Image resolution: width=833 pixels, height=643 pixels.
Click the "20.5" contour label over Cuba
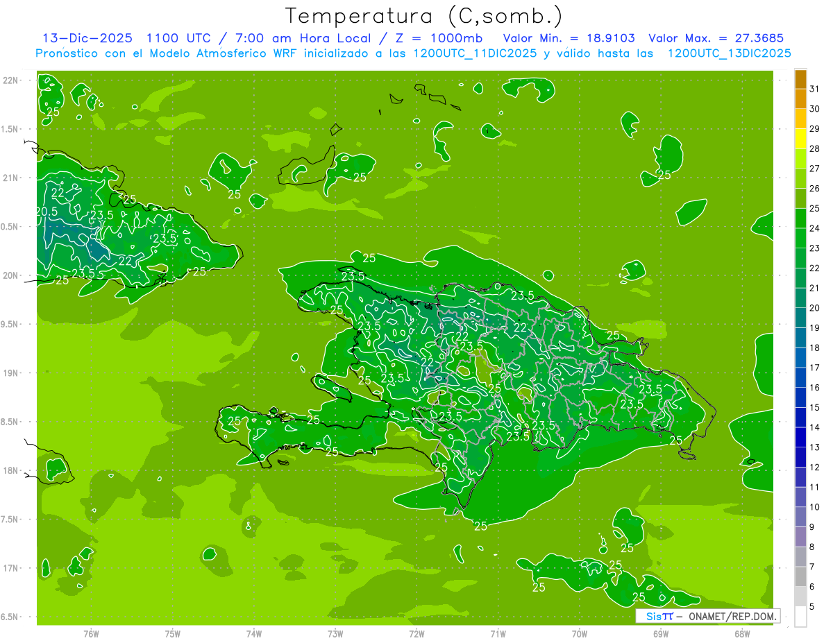click(47, 212)
